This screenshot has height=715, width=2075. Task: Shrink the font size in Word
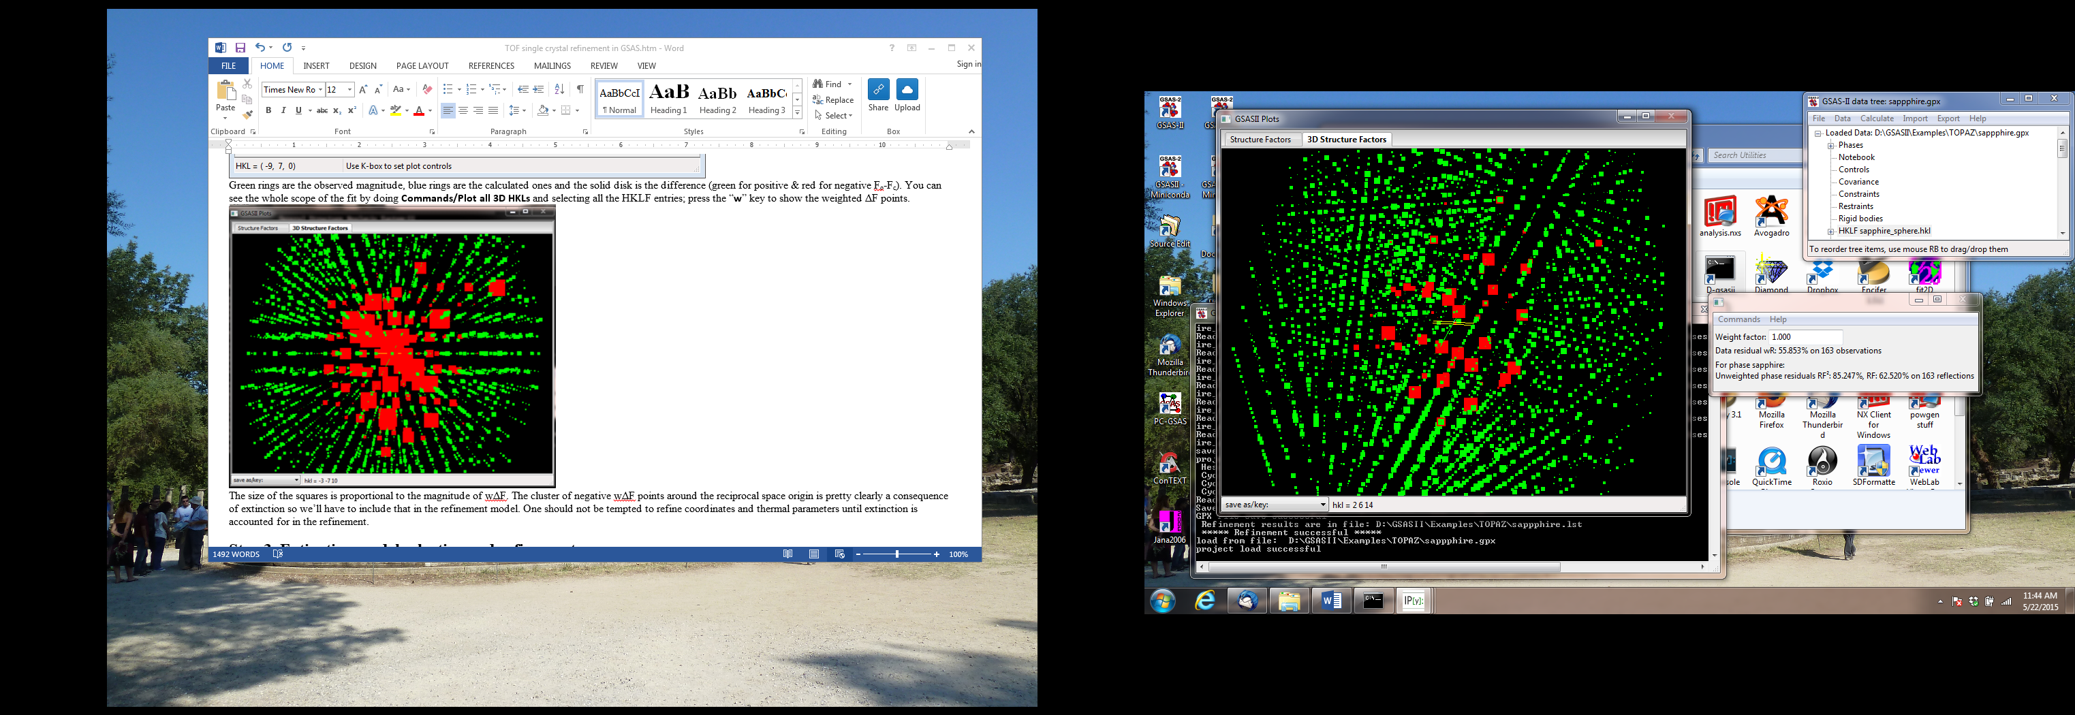point(378,89)
